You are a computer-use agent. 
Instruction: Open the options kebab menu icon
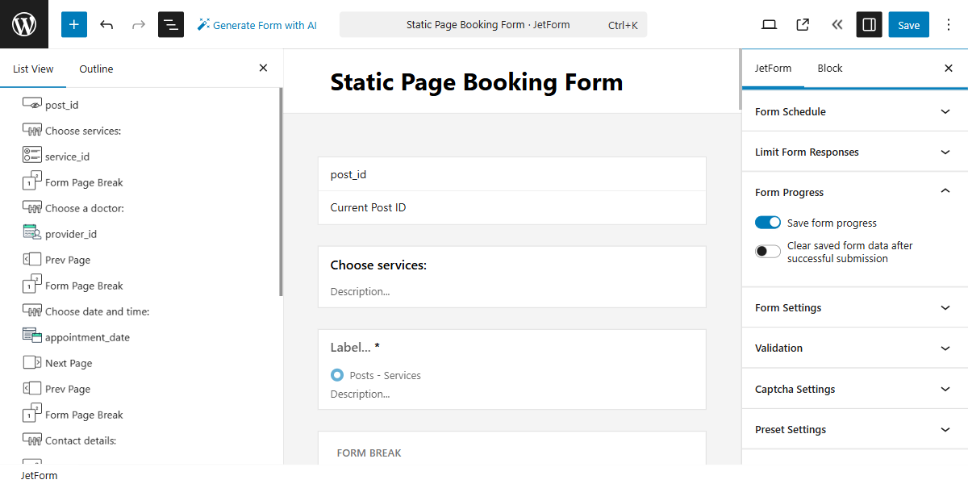949,24
